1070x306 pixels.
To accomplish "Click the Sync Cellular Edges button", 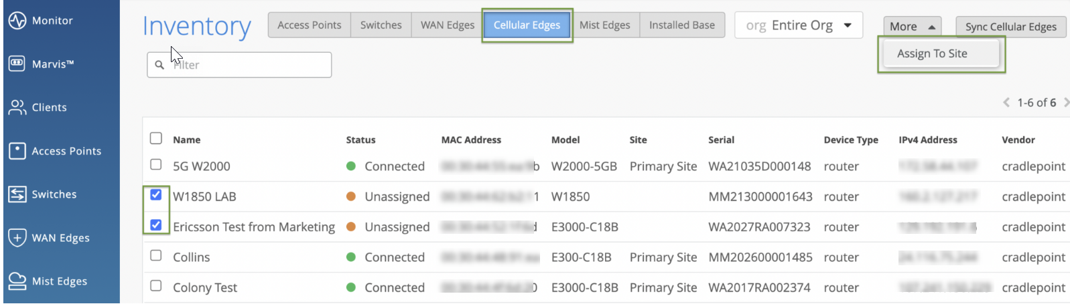I will coord(1010,27).
